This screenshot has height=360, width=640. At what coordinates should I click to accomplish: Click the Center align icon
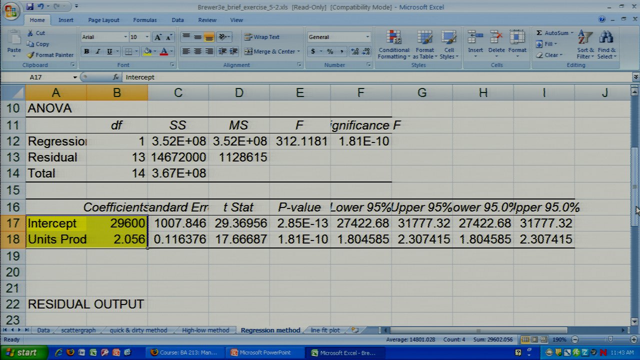197,51
